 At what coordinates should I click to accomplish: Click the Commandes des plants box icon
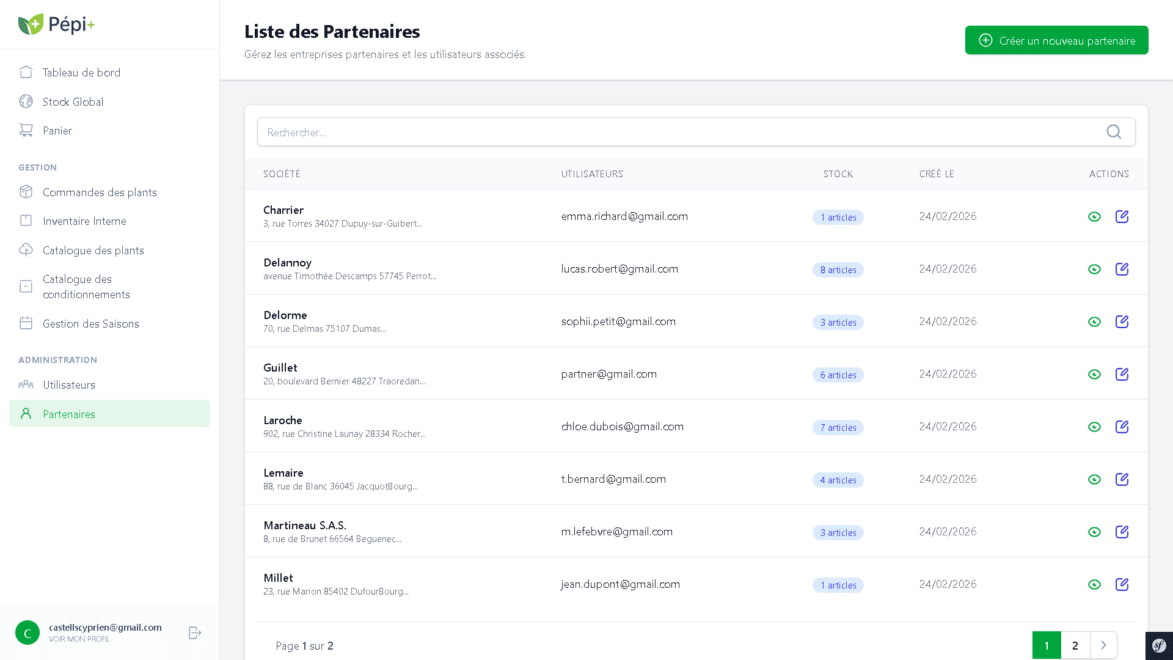click(x=26, y=192)
